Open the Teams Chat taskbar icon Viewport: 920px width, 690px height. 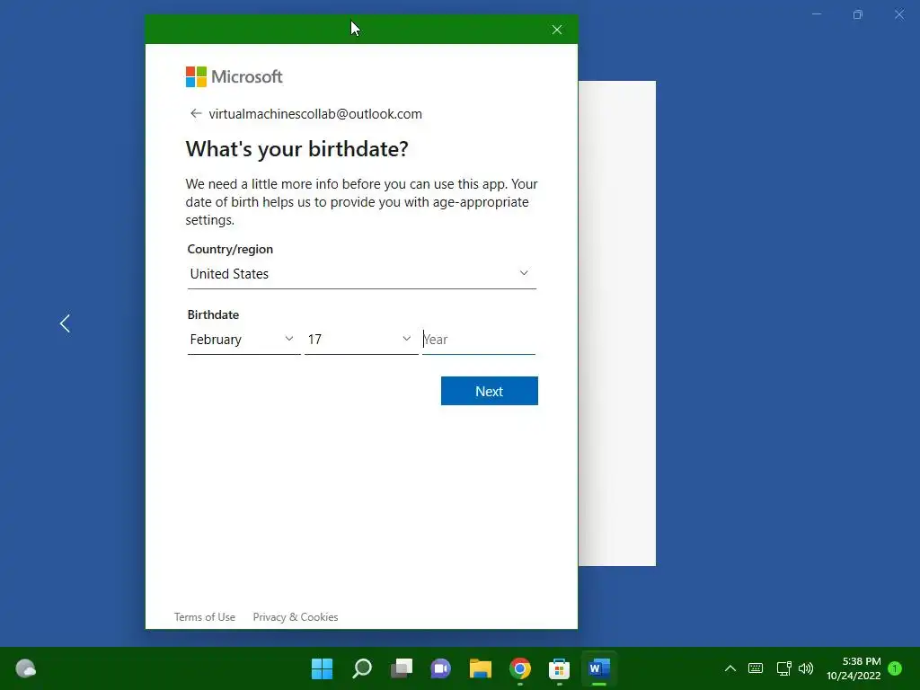pyautogui.click(x=440, y=668)
